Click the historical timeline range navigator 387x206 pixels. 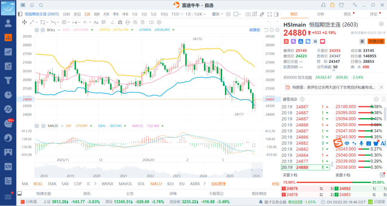coord(147,169)
